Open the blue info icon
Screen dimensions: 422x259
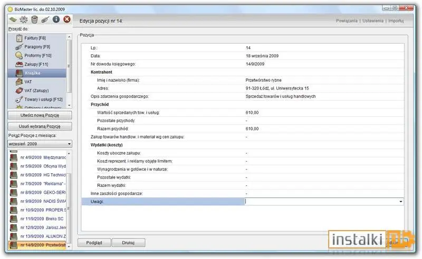click(56, 19)
